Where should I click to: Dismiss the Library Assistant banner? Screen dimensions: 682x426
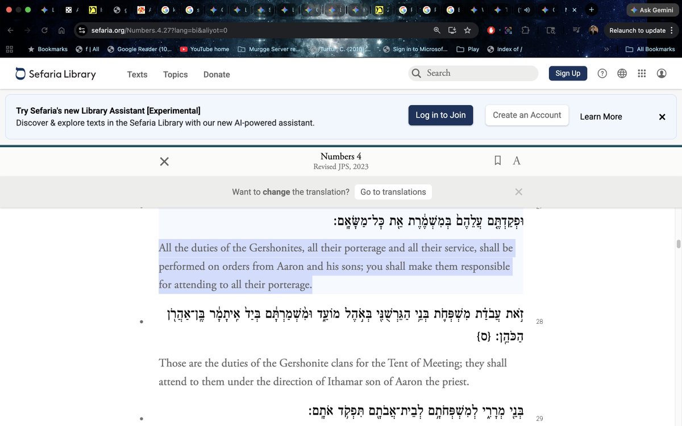click(662, 116)
